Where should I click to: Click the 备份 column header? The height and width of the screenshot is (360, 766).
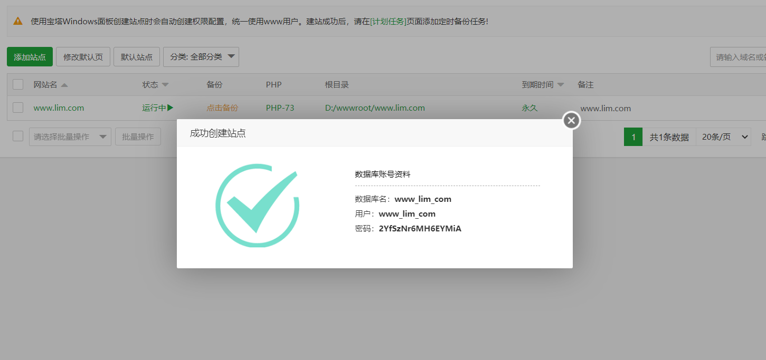pos(214,84)
